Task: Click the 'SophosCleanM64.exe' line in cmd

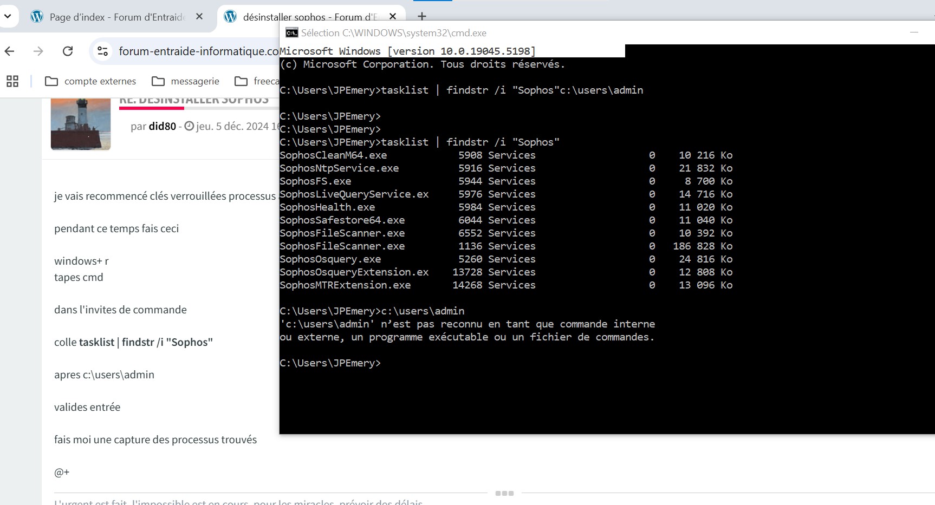Action: point(506,155)
